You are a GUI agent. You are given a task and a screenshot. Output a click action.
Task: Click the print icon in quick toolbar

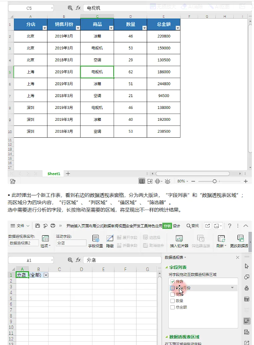tap(53, 226)
